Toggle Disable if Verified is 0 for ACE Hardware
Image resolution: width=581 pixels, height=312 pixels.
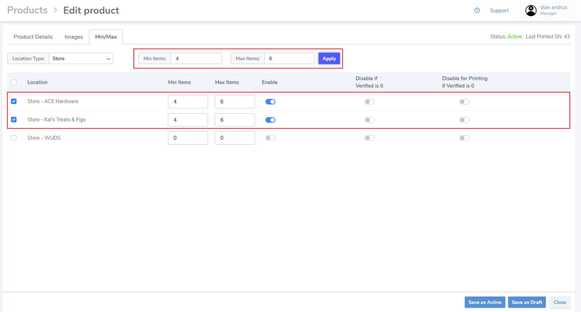(x=370, y=102)
